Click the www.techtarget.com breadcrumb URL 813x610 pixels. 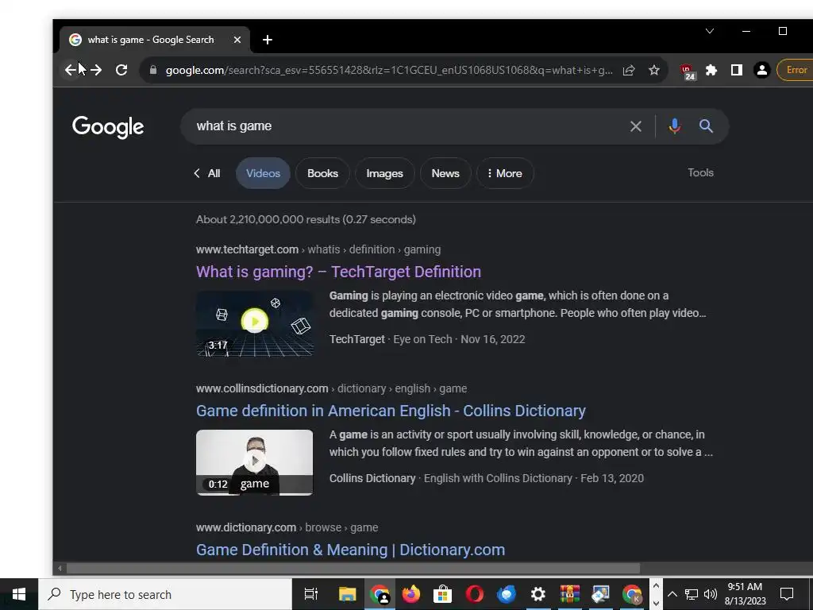click(248, 249)
